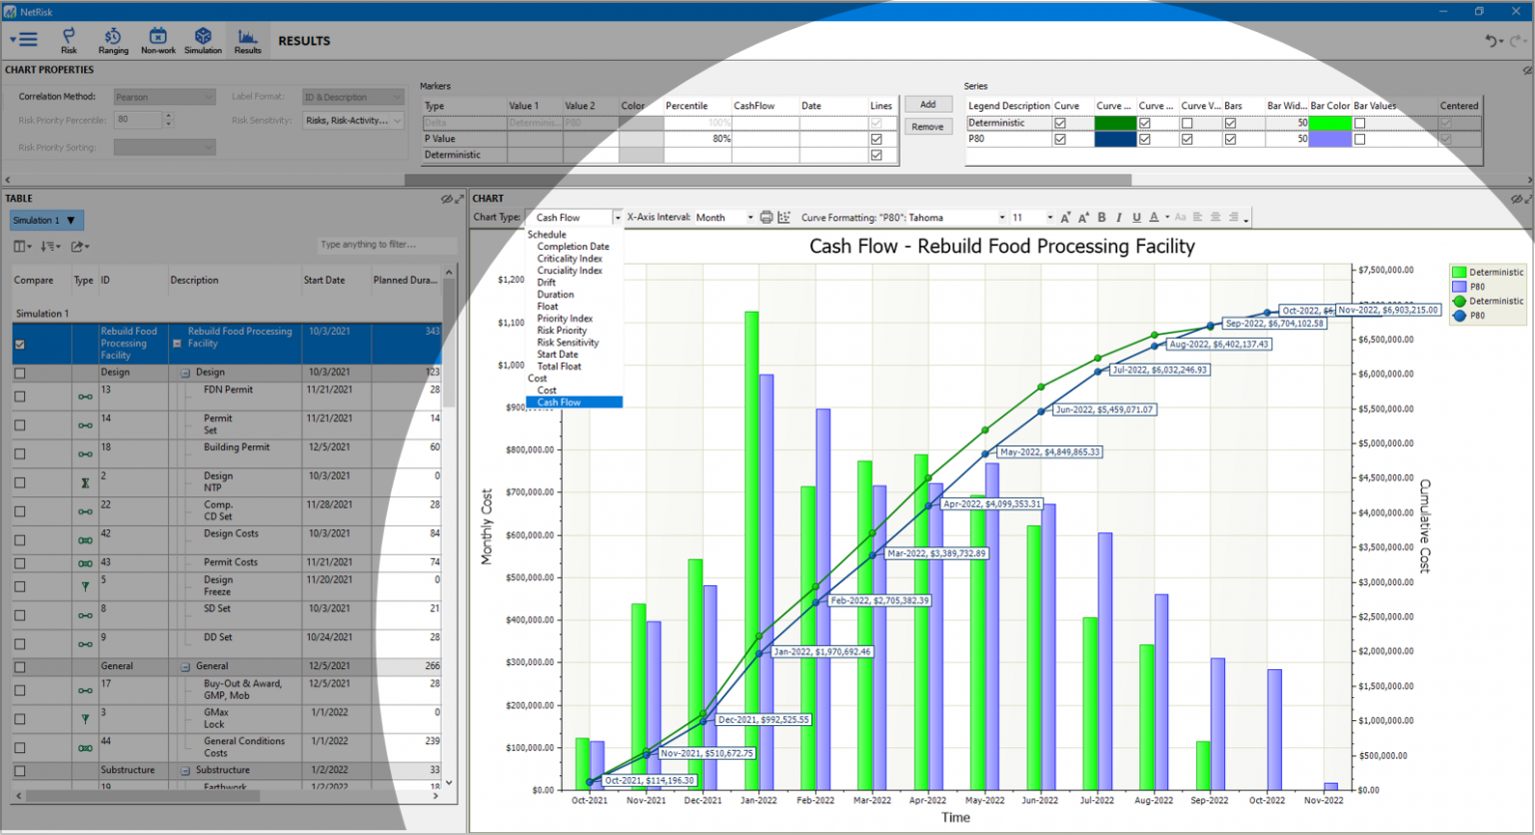The height and width of the screenshot is (835, 1535).
Task: Switch to the RESULTS tab
Action: click(304, 41)
